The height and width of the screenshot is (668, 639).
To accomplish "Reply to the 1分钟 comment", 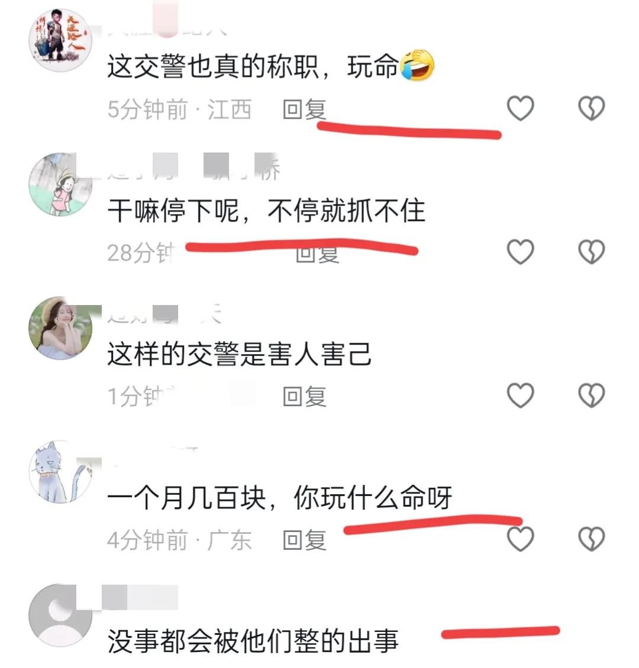I will (304, 396).
